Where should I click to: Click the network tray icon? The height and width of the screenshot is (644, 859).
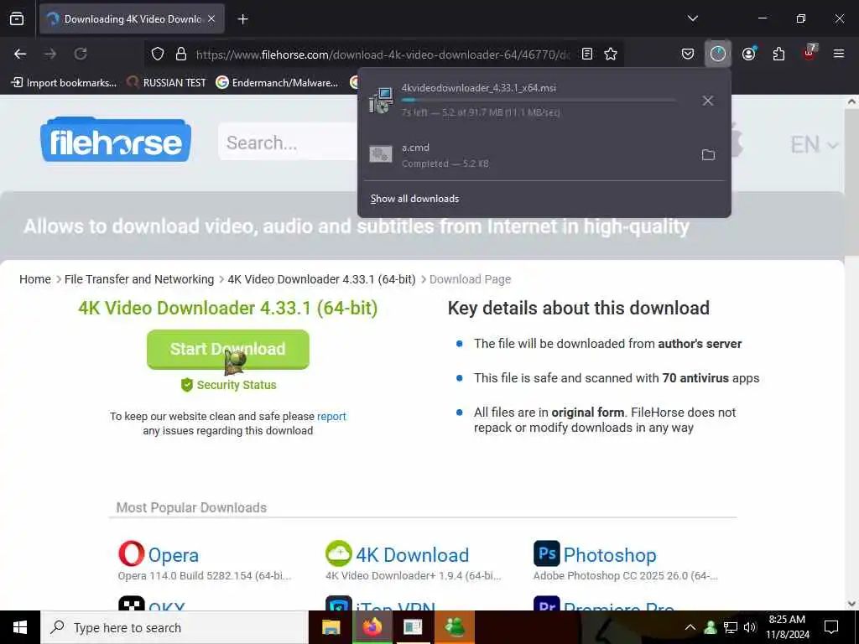(731, 627)
